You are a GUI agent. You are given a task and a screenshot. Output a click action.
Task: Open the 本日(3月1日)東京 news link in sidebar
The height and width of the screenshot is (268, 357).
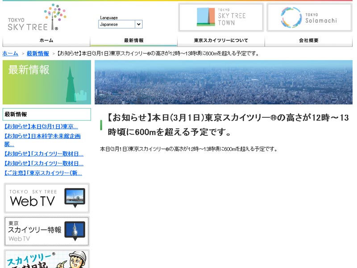click(41, 126)
